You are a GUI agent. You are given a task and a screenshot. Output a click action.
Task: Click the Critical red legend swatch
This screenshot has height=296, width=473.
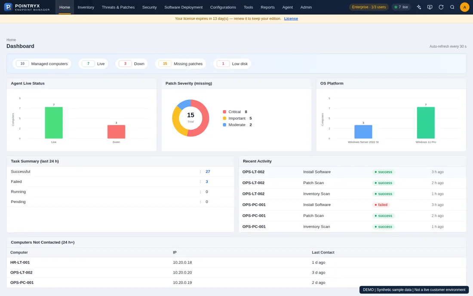point(224,112)
